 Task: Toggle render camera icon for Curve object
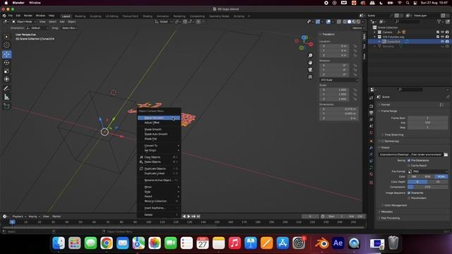click(x=447, y=42)
